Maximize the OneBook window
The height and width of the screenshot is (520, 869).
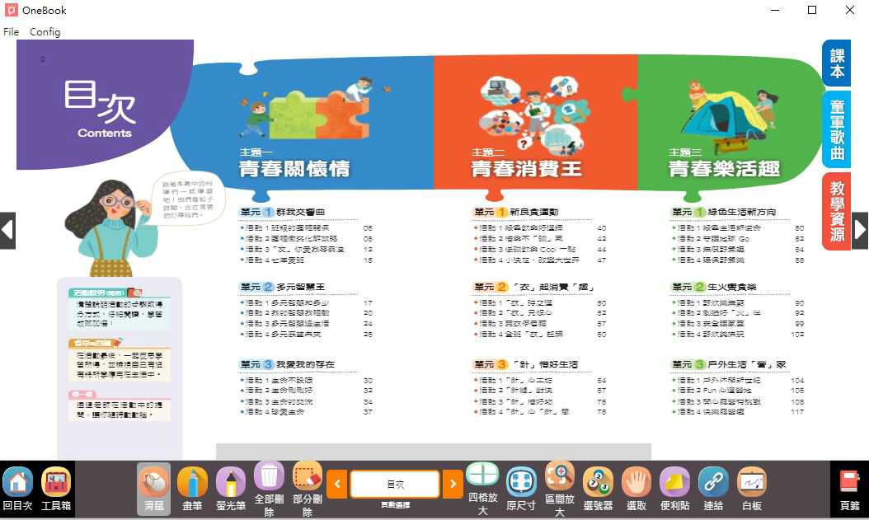(812, 10)
